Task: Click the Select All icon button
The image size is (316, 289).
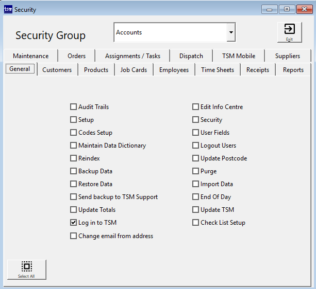Action: pyautogui.click(x=27, y=269)
